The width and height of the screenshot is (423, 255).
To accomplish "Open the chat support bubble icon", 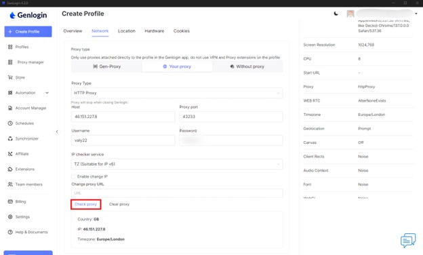I will [x=408, y=240].
